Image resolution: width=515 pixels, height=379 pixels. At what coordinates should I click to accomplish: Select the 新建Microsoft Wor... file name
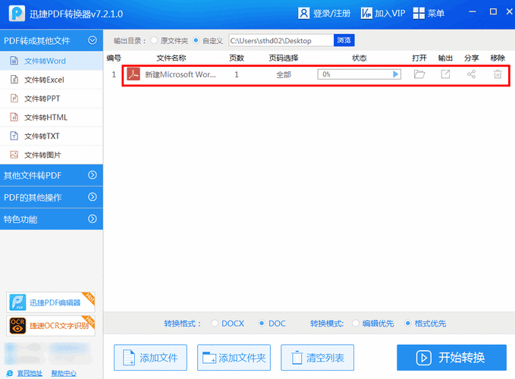[181, 74]
